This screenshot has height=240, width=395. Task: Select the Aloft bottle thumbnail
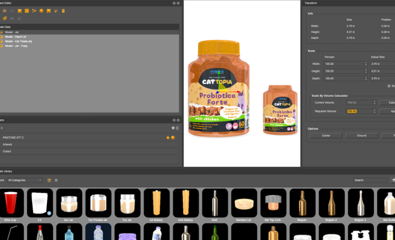coord(215,203)
